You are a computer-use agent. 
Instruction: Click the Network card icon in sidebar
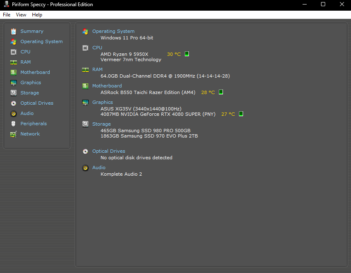(14, 134)
